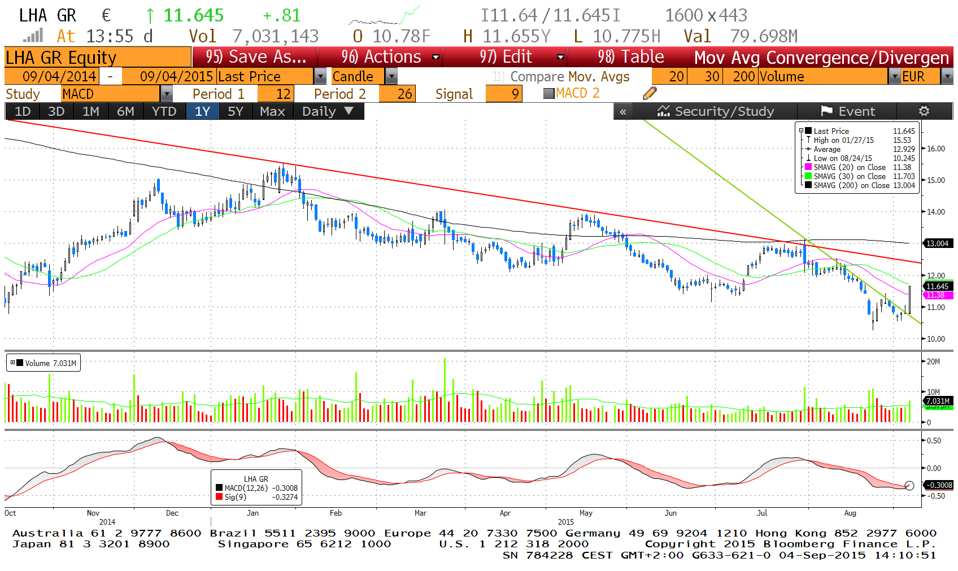Click the magenta SMAVG (20) legend swatch

[808, 167]
